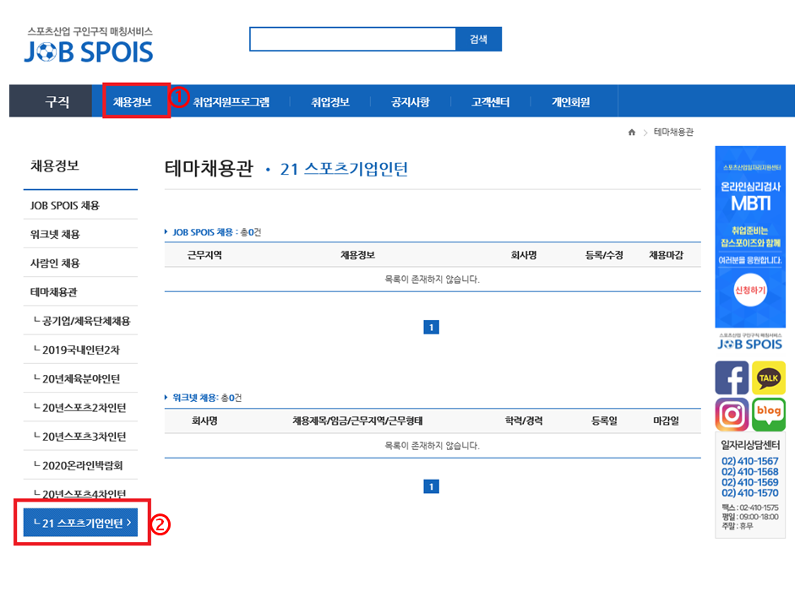The width and height of the screenshot is (811, 608).
Task: Select the 개인회원 menu item
Action: coord(571,102)
